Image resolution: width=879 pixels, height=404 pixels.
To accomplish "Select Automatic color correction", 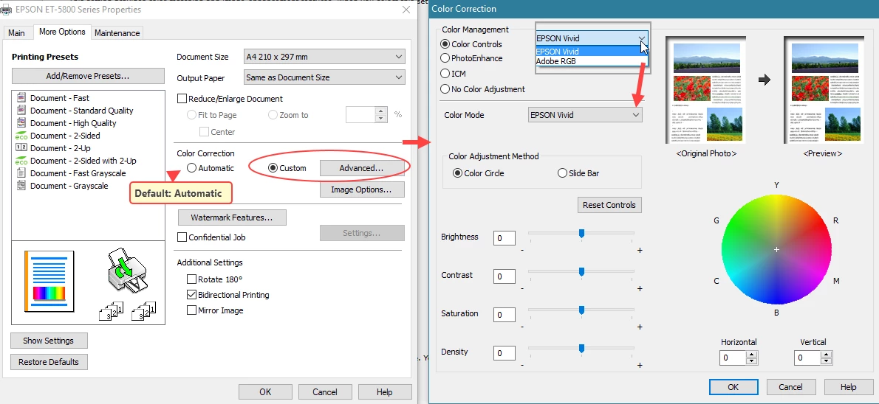I will (x=192, y=168).
